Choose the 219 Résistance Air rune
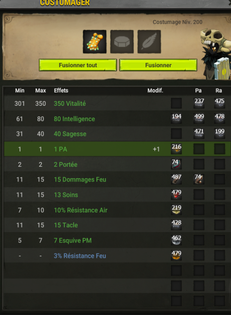Image resolution: width=231 pixels, height=315 pixels. [x=176, y=210]
